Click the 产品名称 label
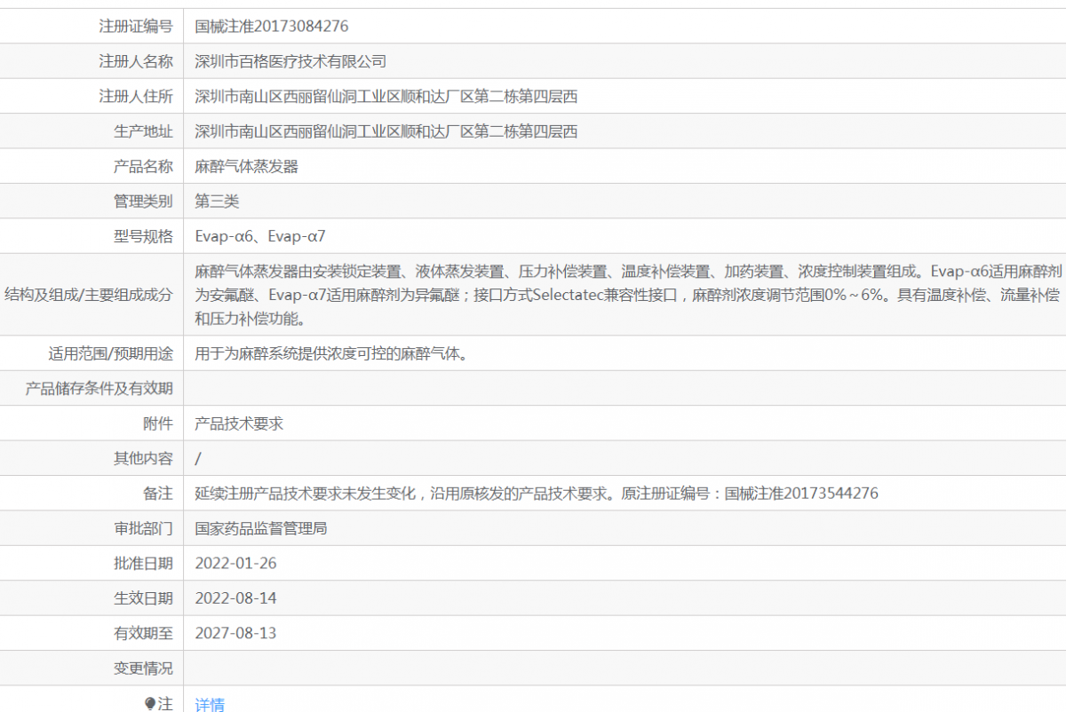The height and width of the screenshot is (712, 1066). pos(143,166)
